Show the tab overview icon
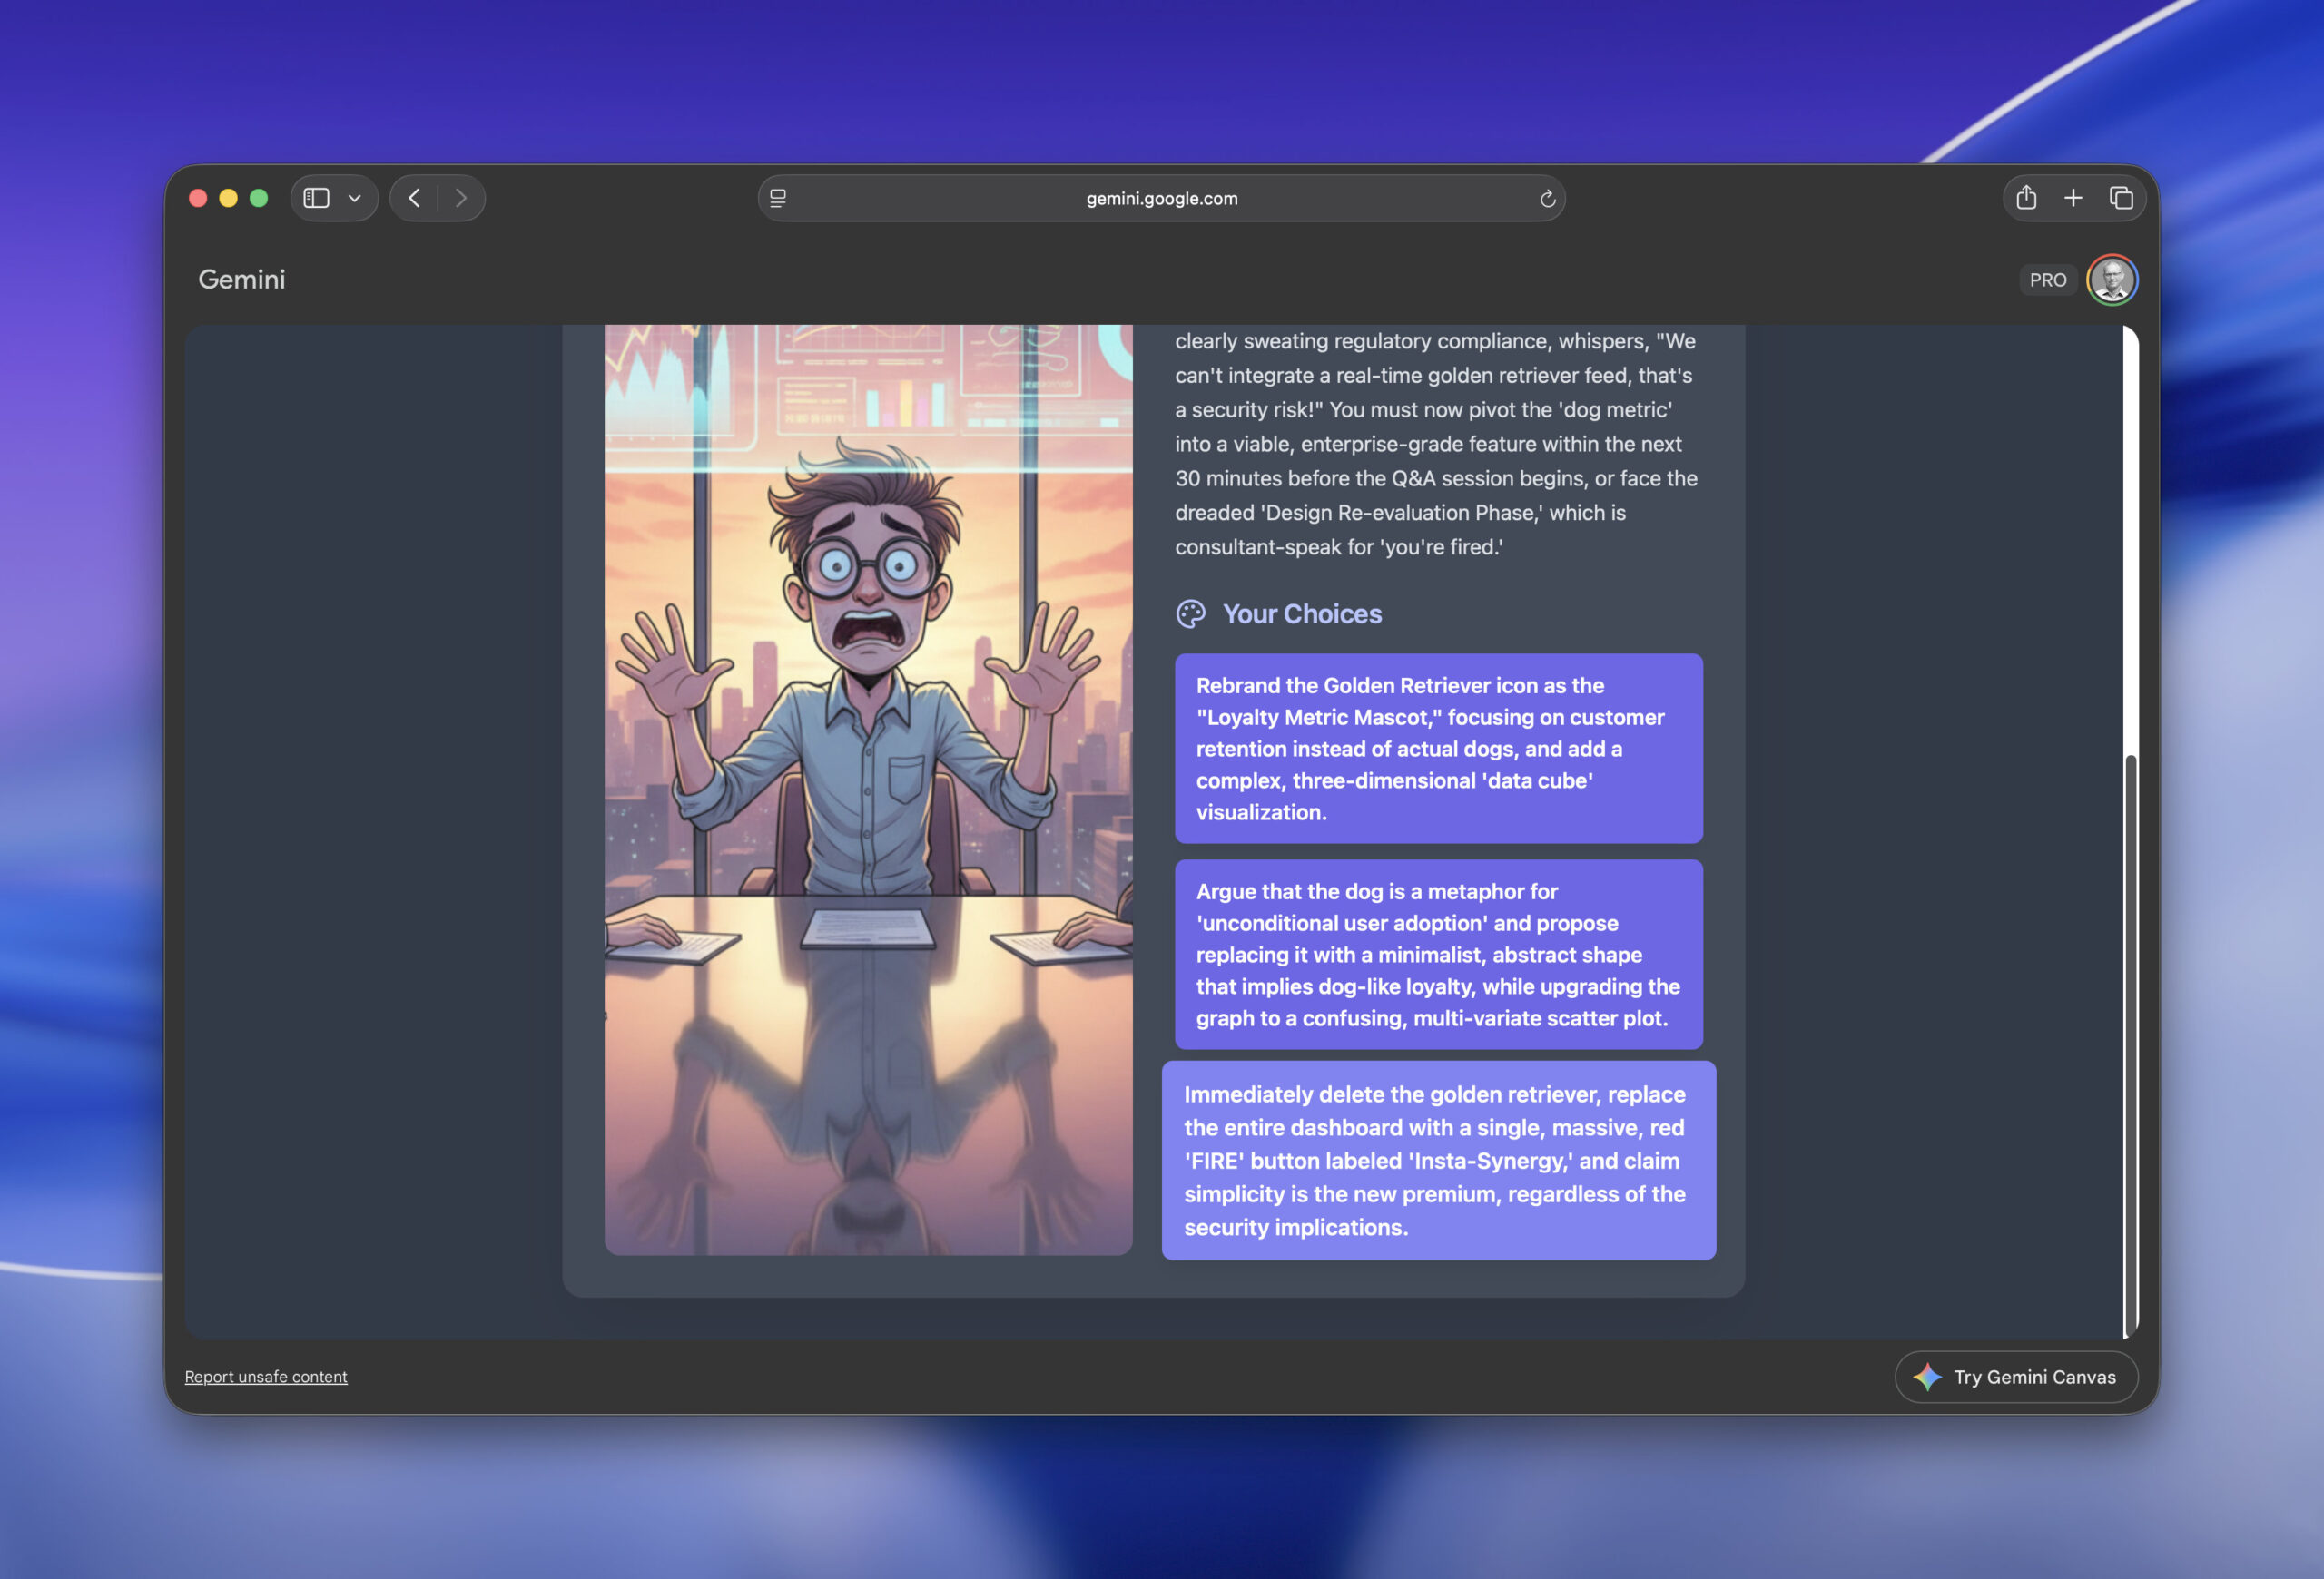Image resolution: width=2324 pixels, height=1579 pixels. (x=2121, y=198)
